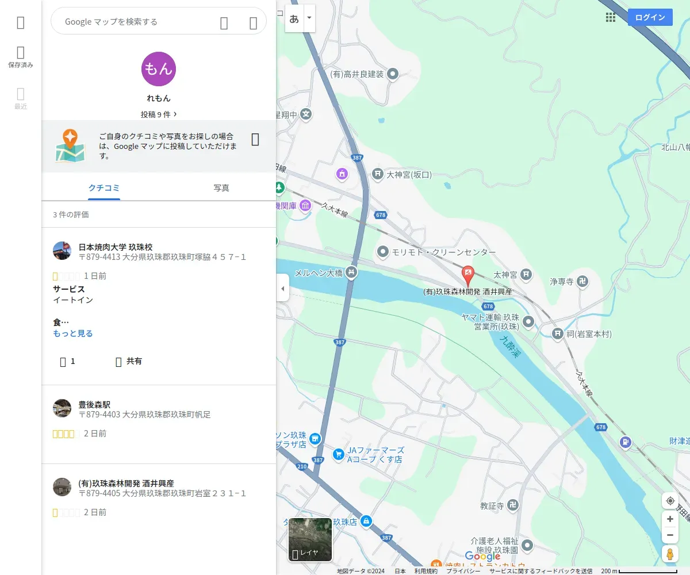Open the プライバシー link
The image size is (690, 575).
pyautogui.click(x=463, y=571)
